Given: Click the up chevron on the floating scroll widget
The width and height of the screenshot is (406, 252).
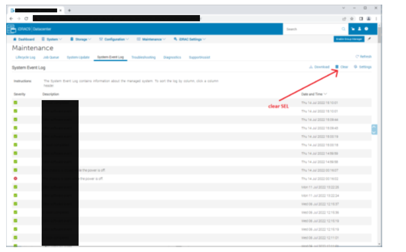Looking at the screenshot, I should pos(374,127).
